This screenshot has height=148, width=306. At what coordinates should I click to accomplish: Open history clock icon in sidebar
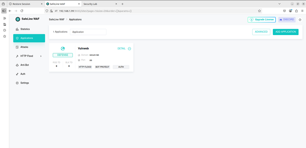pos(4,30)
